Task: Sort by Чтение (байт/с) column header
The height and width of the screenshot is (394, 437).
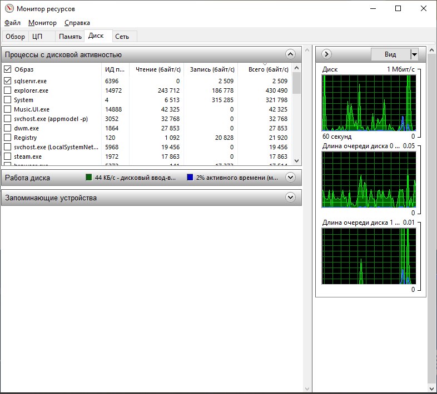Action: pyautogui.click(x=158, y=69)
